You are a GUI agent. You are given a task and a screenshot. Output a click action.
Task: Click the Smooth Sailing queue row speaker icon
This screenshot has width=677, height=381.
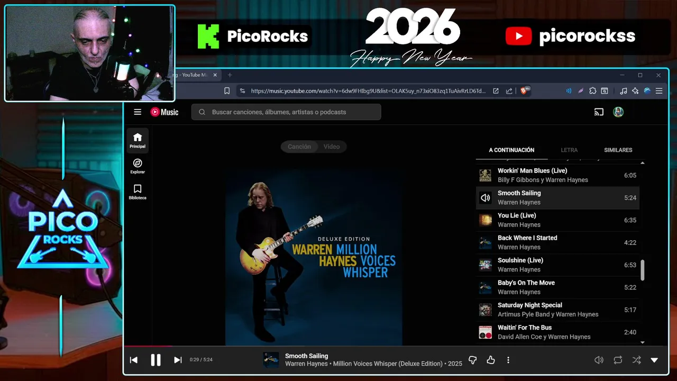(x=485, y=198)
